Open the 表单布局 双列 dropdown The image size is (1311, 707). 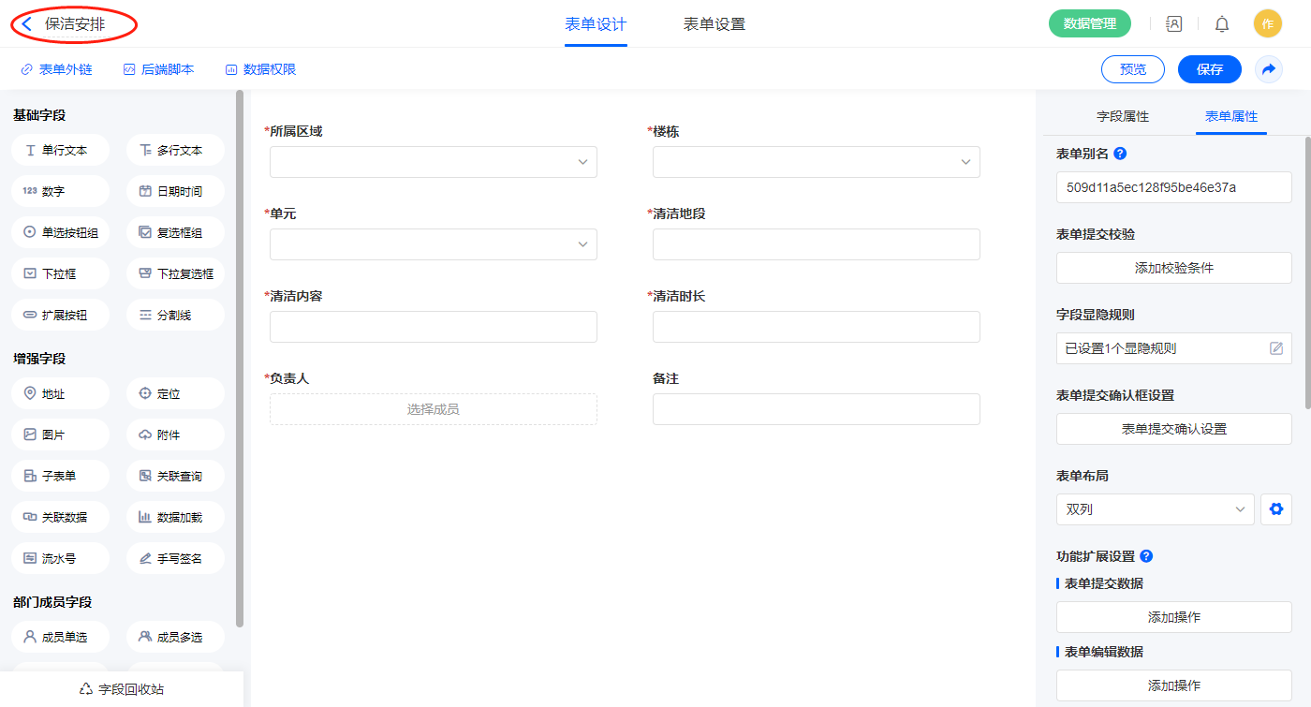[1155, 509]
